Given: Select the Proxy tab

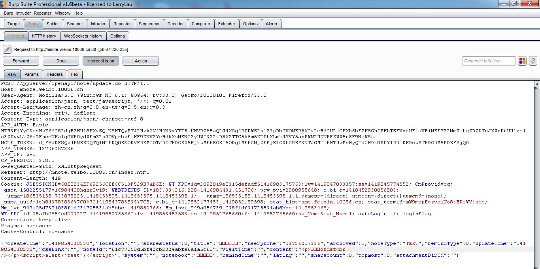Looking at the screenshot, I should coord(33,24).
